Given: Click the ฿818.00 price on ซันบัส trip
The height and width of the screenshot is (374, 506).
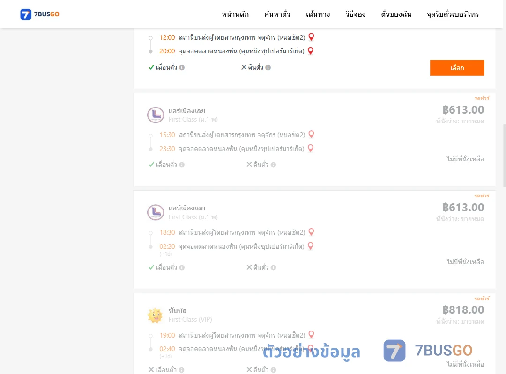Looking at the screenshot, I should coord(463,310).
